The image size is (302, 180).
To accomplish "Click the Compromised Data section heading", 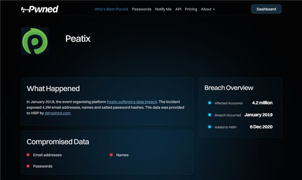I will (x=58, y=142).
